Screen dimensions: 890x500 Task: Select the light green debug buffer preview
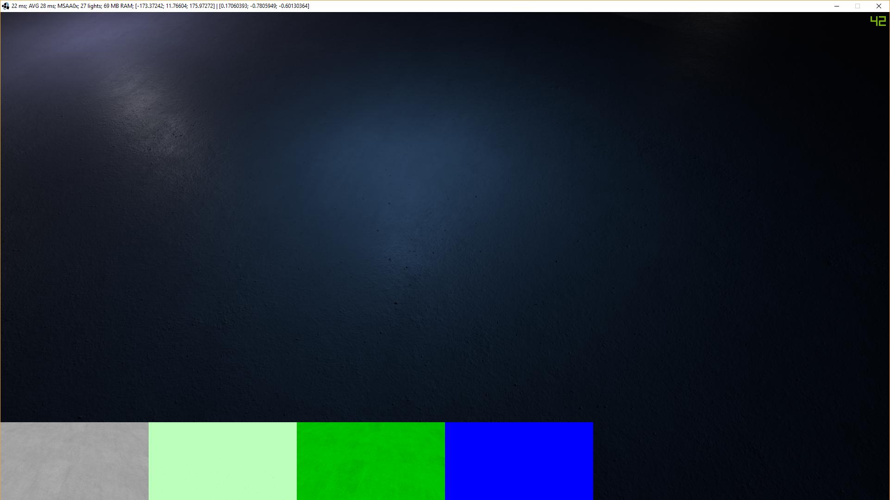(x=222, y=461)
